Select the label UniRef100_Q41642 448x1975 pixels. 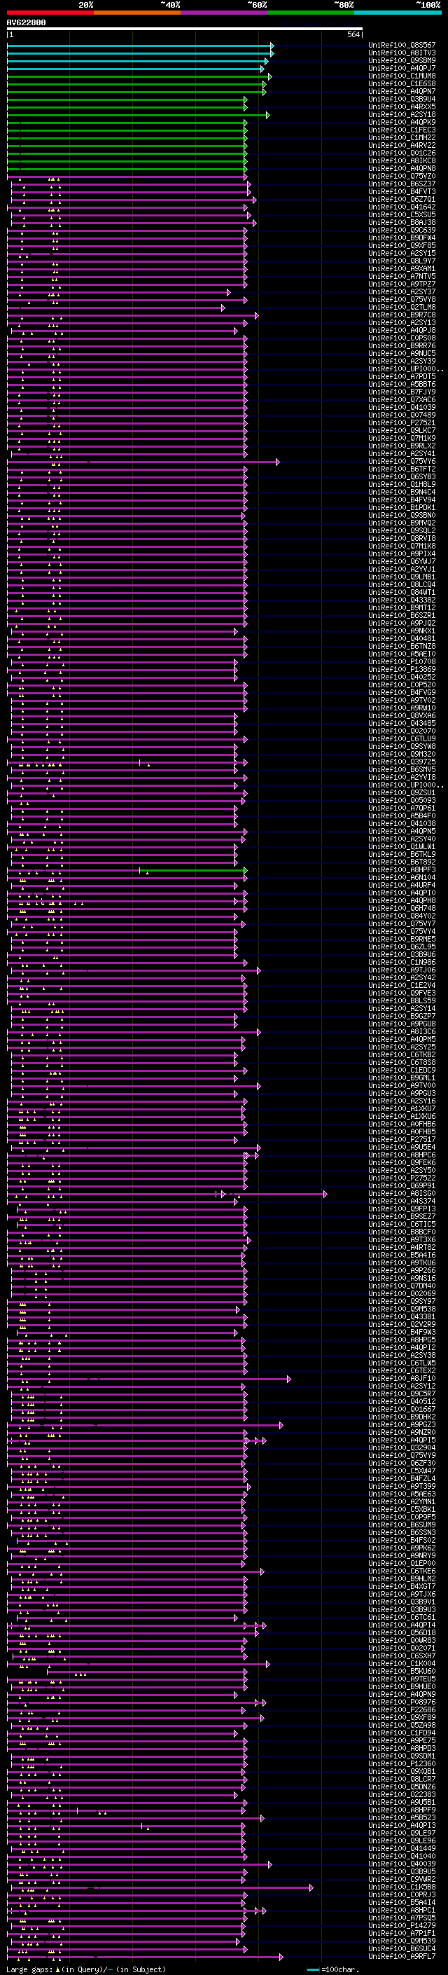click(x=402, y=207)
